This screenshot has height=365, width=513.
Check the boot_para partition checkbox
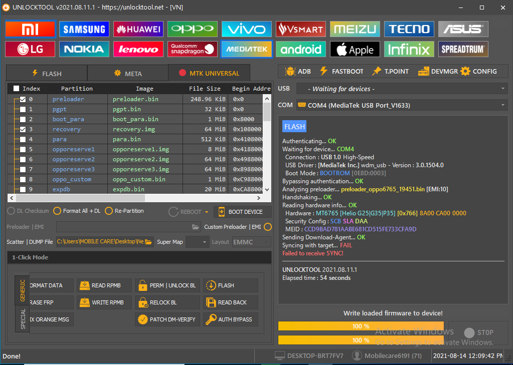[x=23, y=119]
